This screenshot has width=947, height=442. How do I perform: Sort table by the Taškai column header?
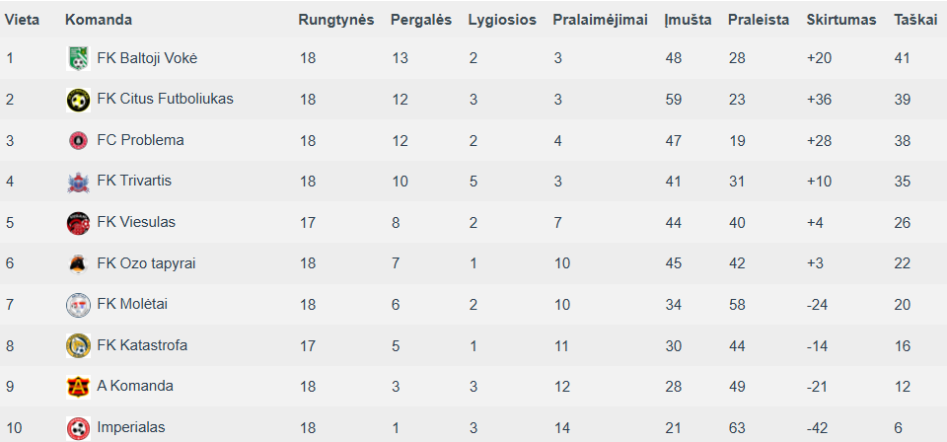[911, 20]
